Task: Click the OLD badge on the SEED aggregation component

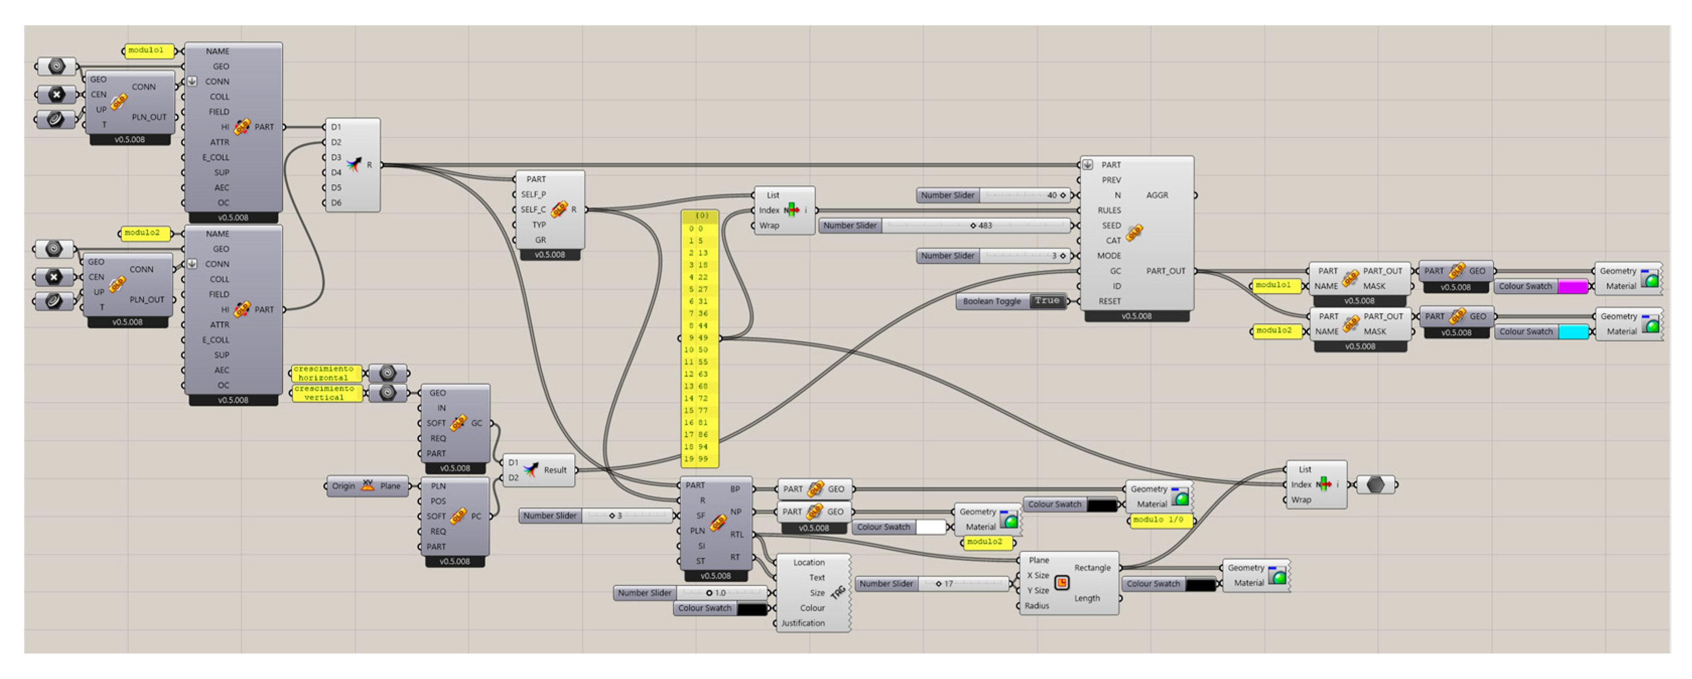Action: tap(1135, 233)
